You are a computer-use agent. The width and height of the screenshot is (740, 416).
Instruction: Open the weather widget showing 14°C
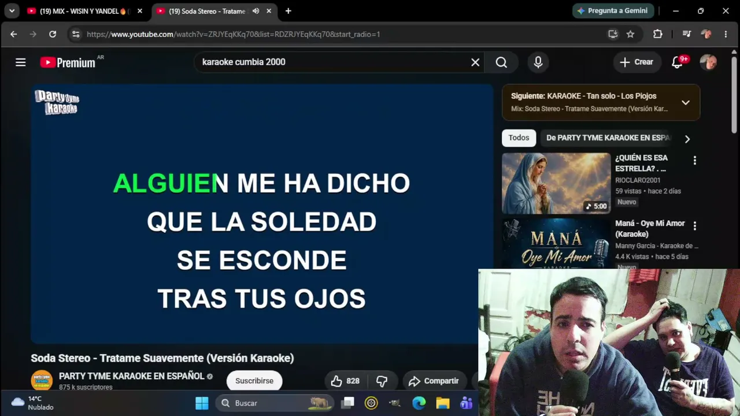[x=33, y=403]
